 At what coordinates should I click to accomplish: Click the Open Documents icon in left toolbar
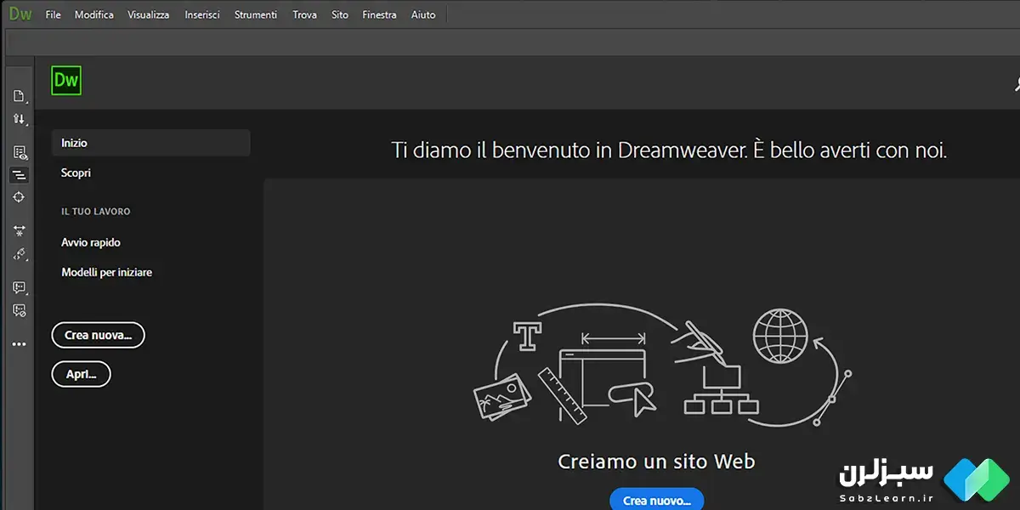click(x=19, y=96)
